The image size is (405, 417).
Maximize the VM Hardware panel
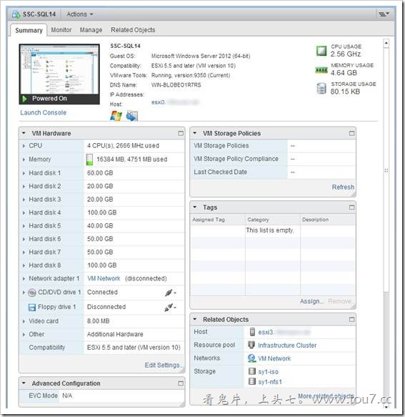point(181,133)
